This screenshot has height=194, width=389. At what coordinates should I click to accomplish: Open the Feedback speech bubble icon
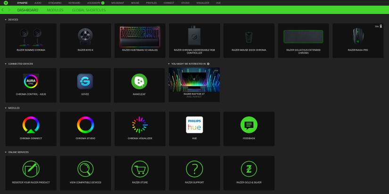pyautogui.click(x=249, y=125)
